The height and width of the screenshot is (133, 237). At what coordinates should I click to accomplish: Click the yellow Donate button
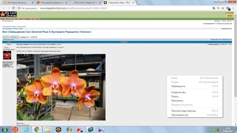tap(230, 15)
